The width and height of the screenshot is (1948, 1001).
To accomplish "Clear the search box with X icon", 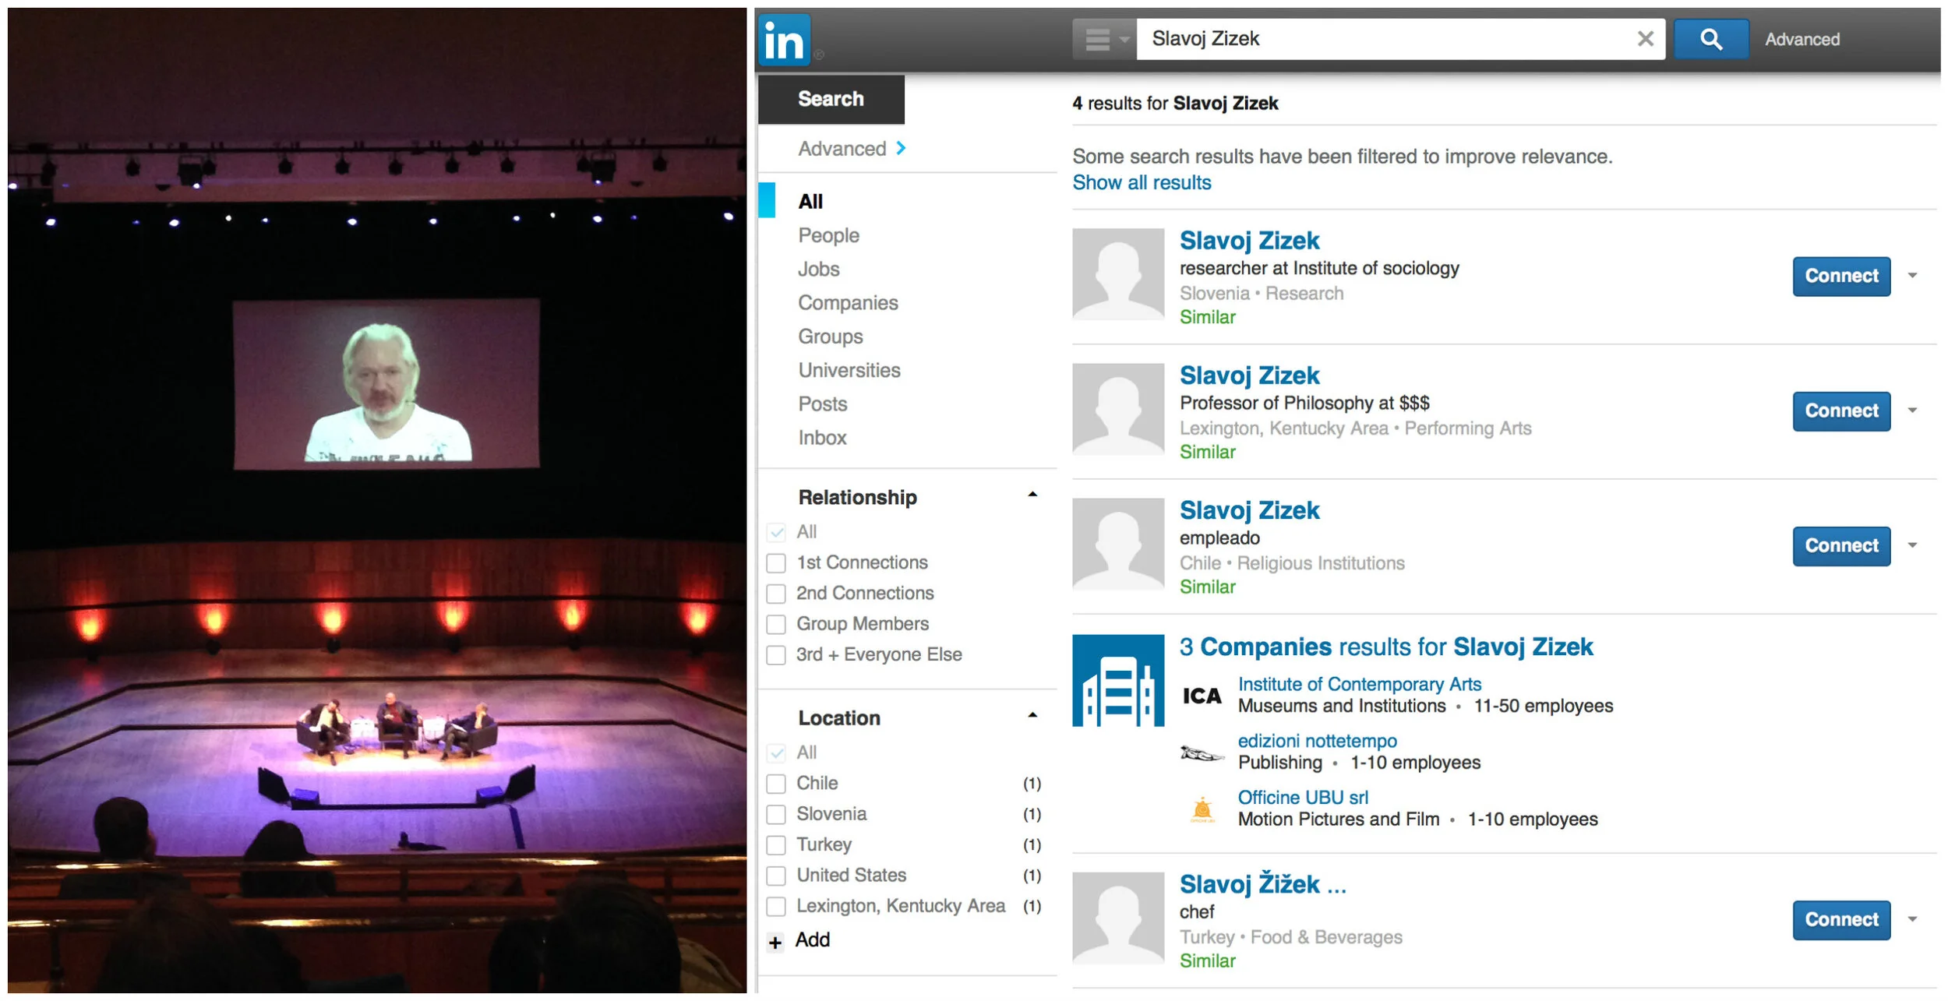I will [1645, 39].
